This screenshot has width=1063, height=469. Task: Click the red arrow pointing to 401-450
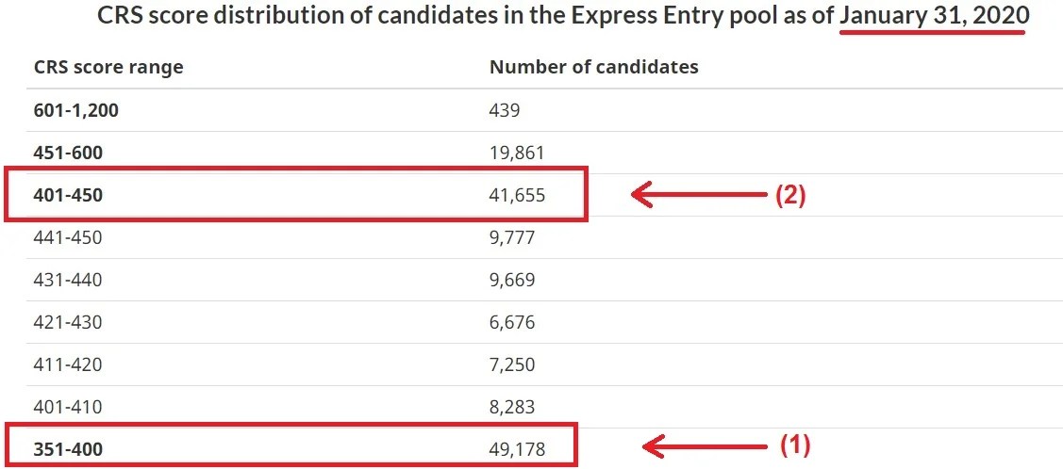pyautogui.click(x=699, y=196)
